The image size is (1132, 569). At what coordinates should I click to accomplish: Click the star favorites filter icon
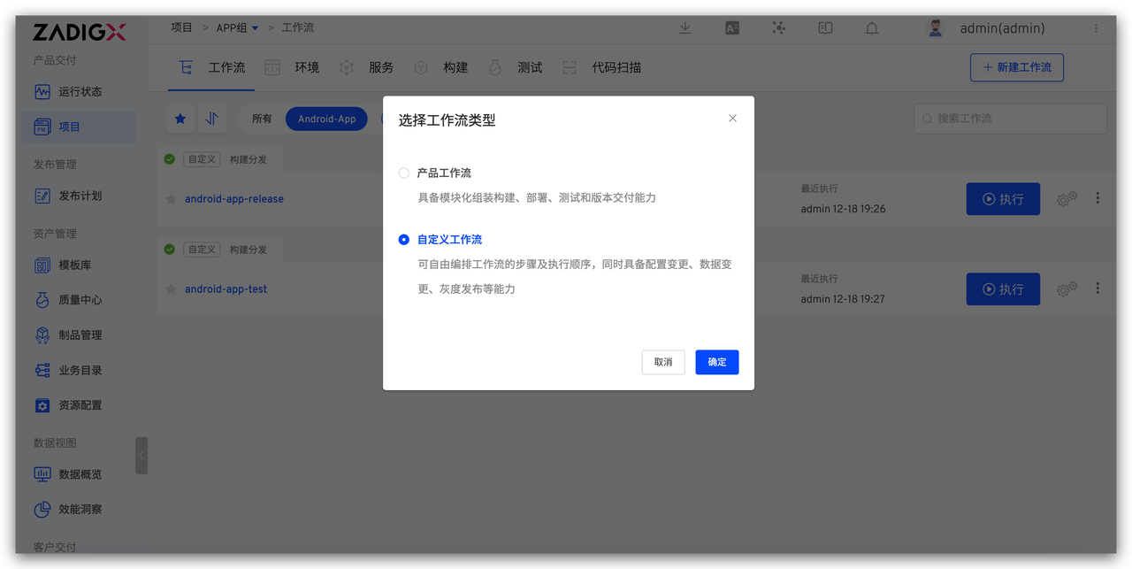[180, 119]
